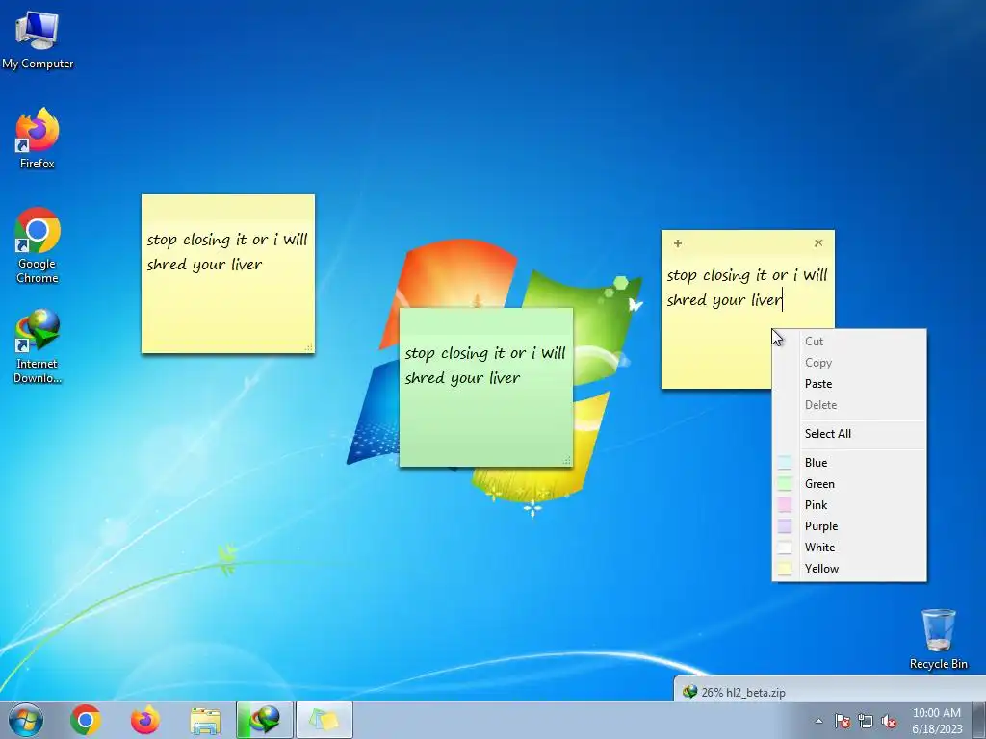986x739 pixels.
Task: Switch to Internet Download Manager taskbar button
Action: coord(265,720)
